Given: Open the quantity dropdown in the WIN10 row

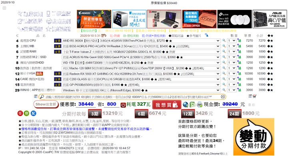Looking at the screenshot, I should click(x=232, y=90).
